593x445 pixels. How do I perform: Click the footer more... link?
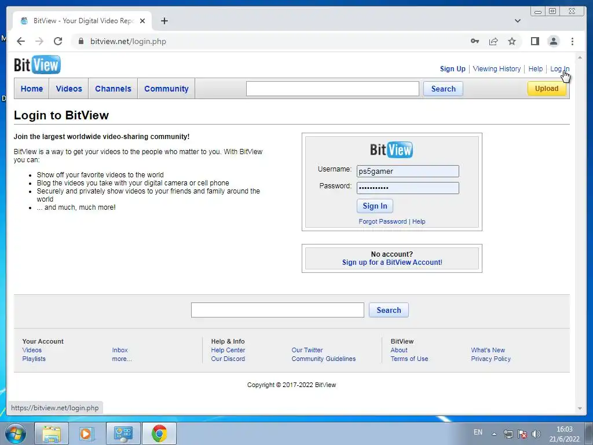(122, 359)
